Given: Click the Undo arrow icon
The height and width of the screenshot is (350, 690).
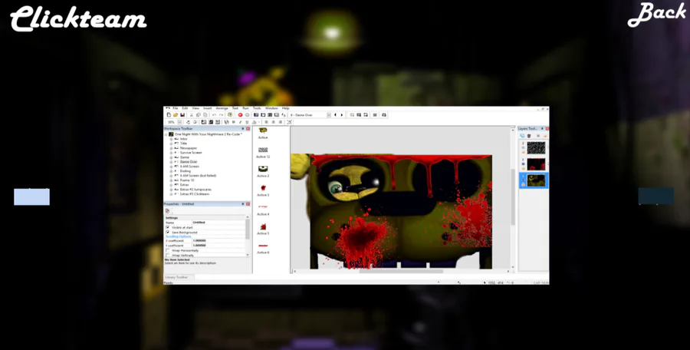Looking at the screenshot, I should coord(214,114).
